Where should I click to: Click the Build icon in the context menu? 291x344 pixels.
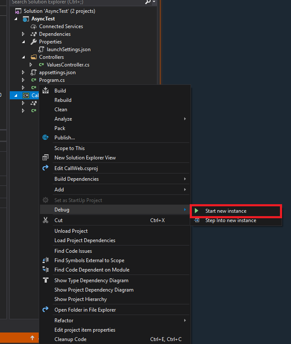tap(46, 90)
